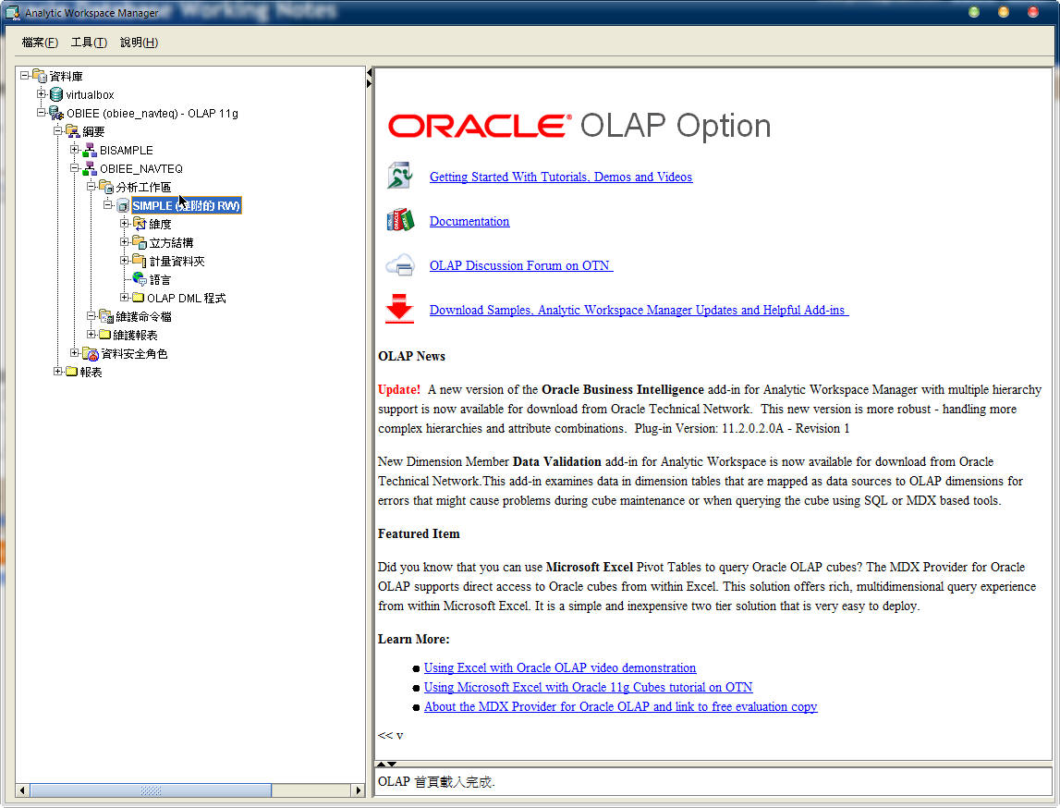Click the 資料安全角色 security roles icon

[92, 353]
